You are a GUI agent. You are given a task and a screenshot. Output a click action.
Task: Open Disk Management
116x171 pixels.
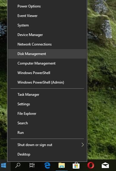pyautogui.click(x=47, y=54)
